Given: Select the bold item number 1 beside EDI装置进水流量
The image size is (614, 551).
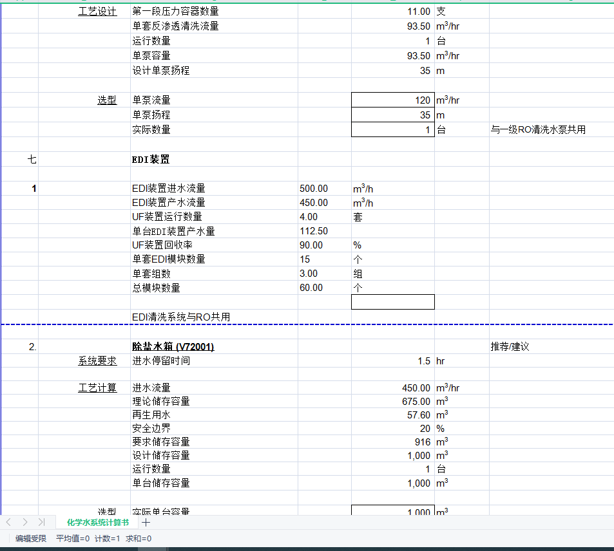Looking at the screenshot, I should click(19, 188).
